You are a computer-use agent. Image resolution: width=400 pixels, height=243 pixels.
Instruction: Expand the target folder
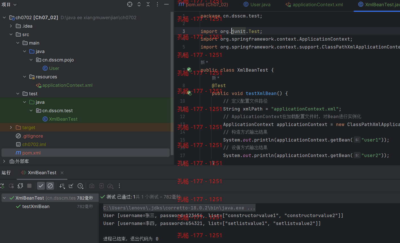pyautogui.click(x=11, y=127)
